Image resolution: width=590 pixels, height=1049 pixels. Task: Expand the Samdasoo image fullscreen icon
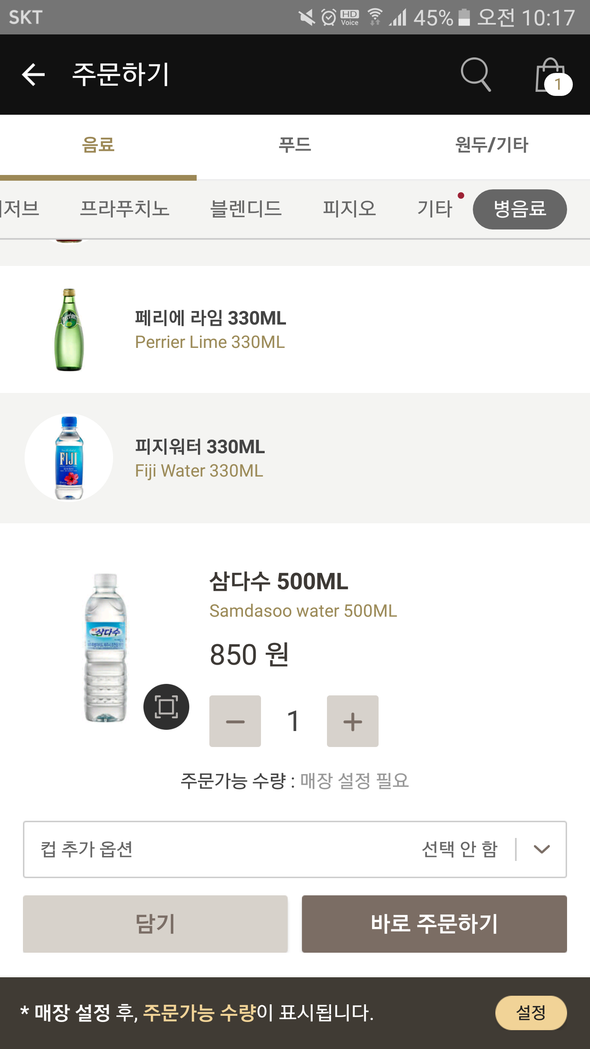click(x=166, y=707)
